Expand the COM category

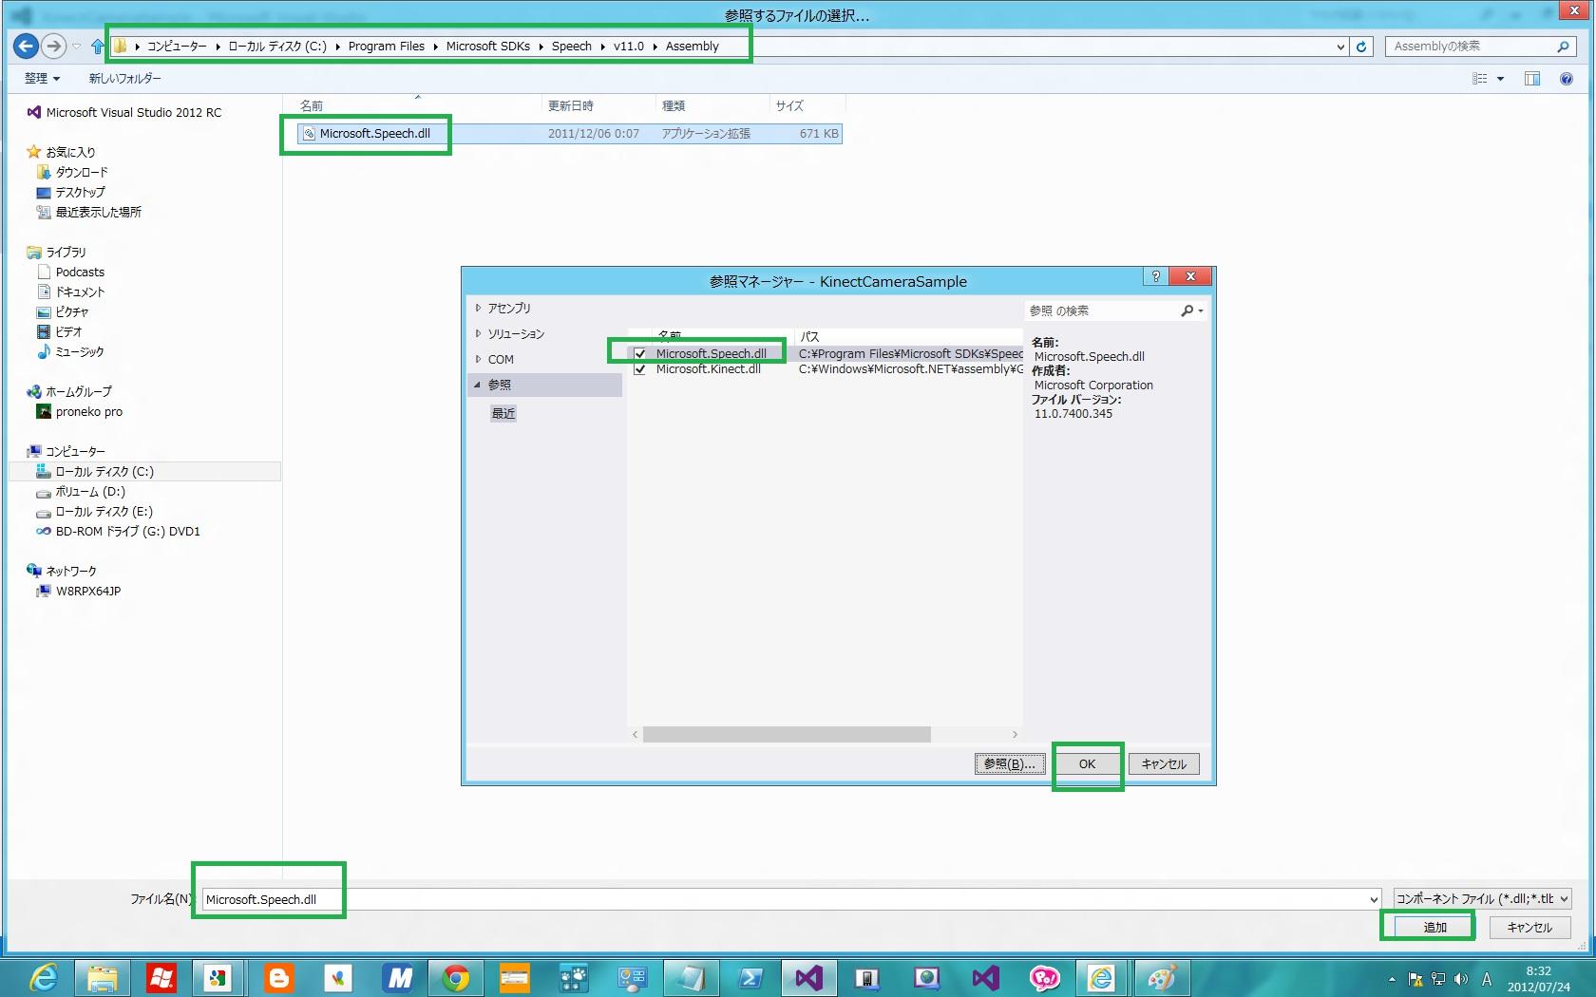point(479,359)
